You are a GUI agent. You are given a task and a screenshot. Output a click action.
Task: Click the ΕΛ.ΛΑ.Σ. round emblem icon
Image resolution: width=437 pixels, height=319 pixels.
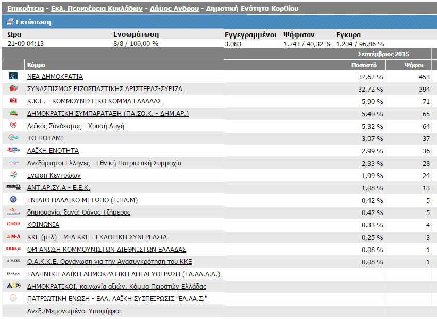pos(13,298)
